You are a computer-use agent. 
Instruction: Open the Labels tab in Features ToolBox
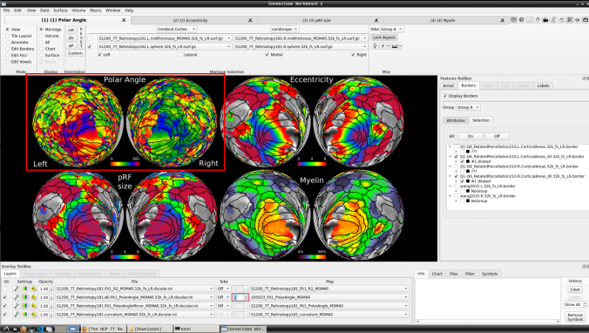click(x=543, y=85)
